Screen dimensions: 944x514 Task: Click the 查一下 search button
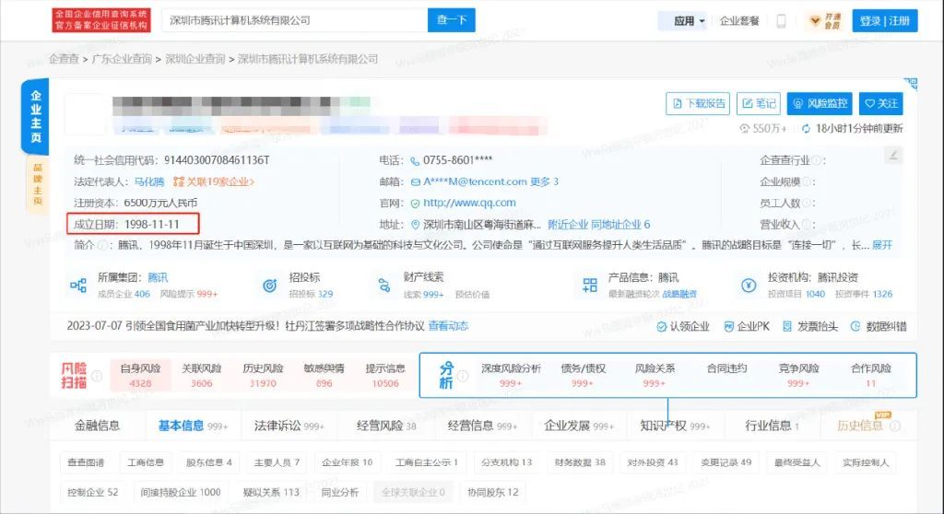point(452,20)
